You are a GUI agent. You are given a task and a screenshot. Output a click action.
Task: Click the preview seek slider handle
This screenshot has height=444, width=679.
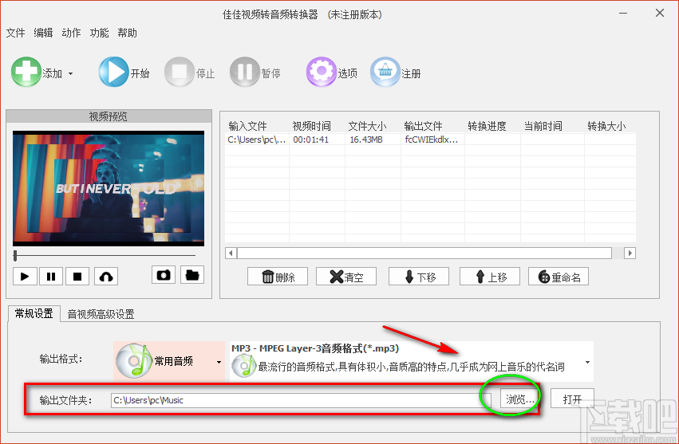(x=15, y=256)
